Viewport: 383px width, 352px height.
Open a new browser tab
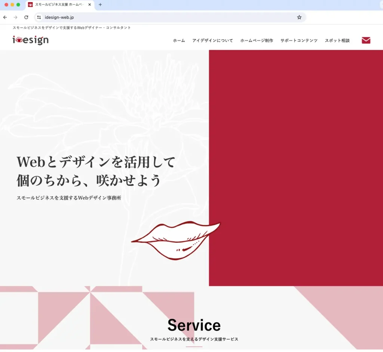[100, 5]
